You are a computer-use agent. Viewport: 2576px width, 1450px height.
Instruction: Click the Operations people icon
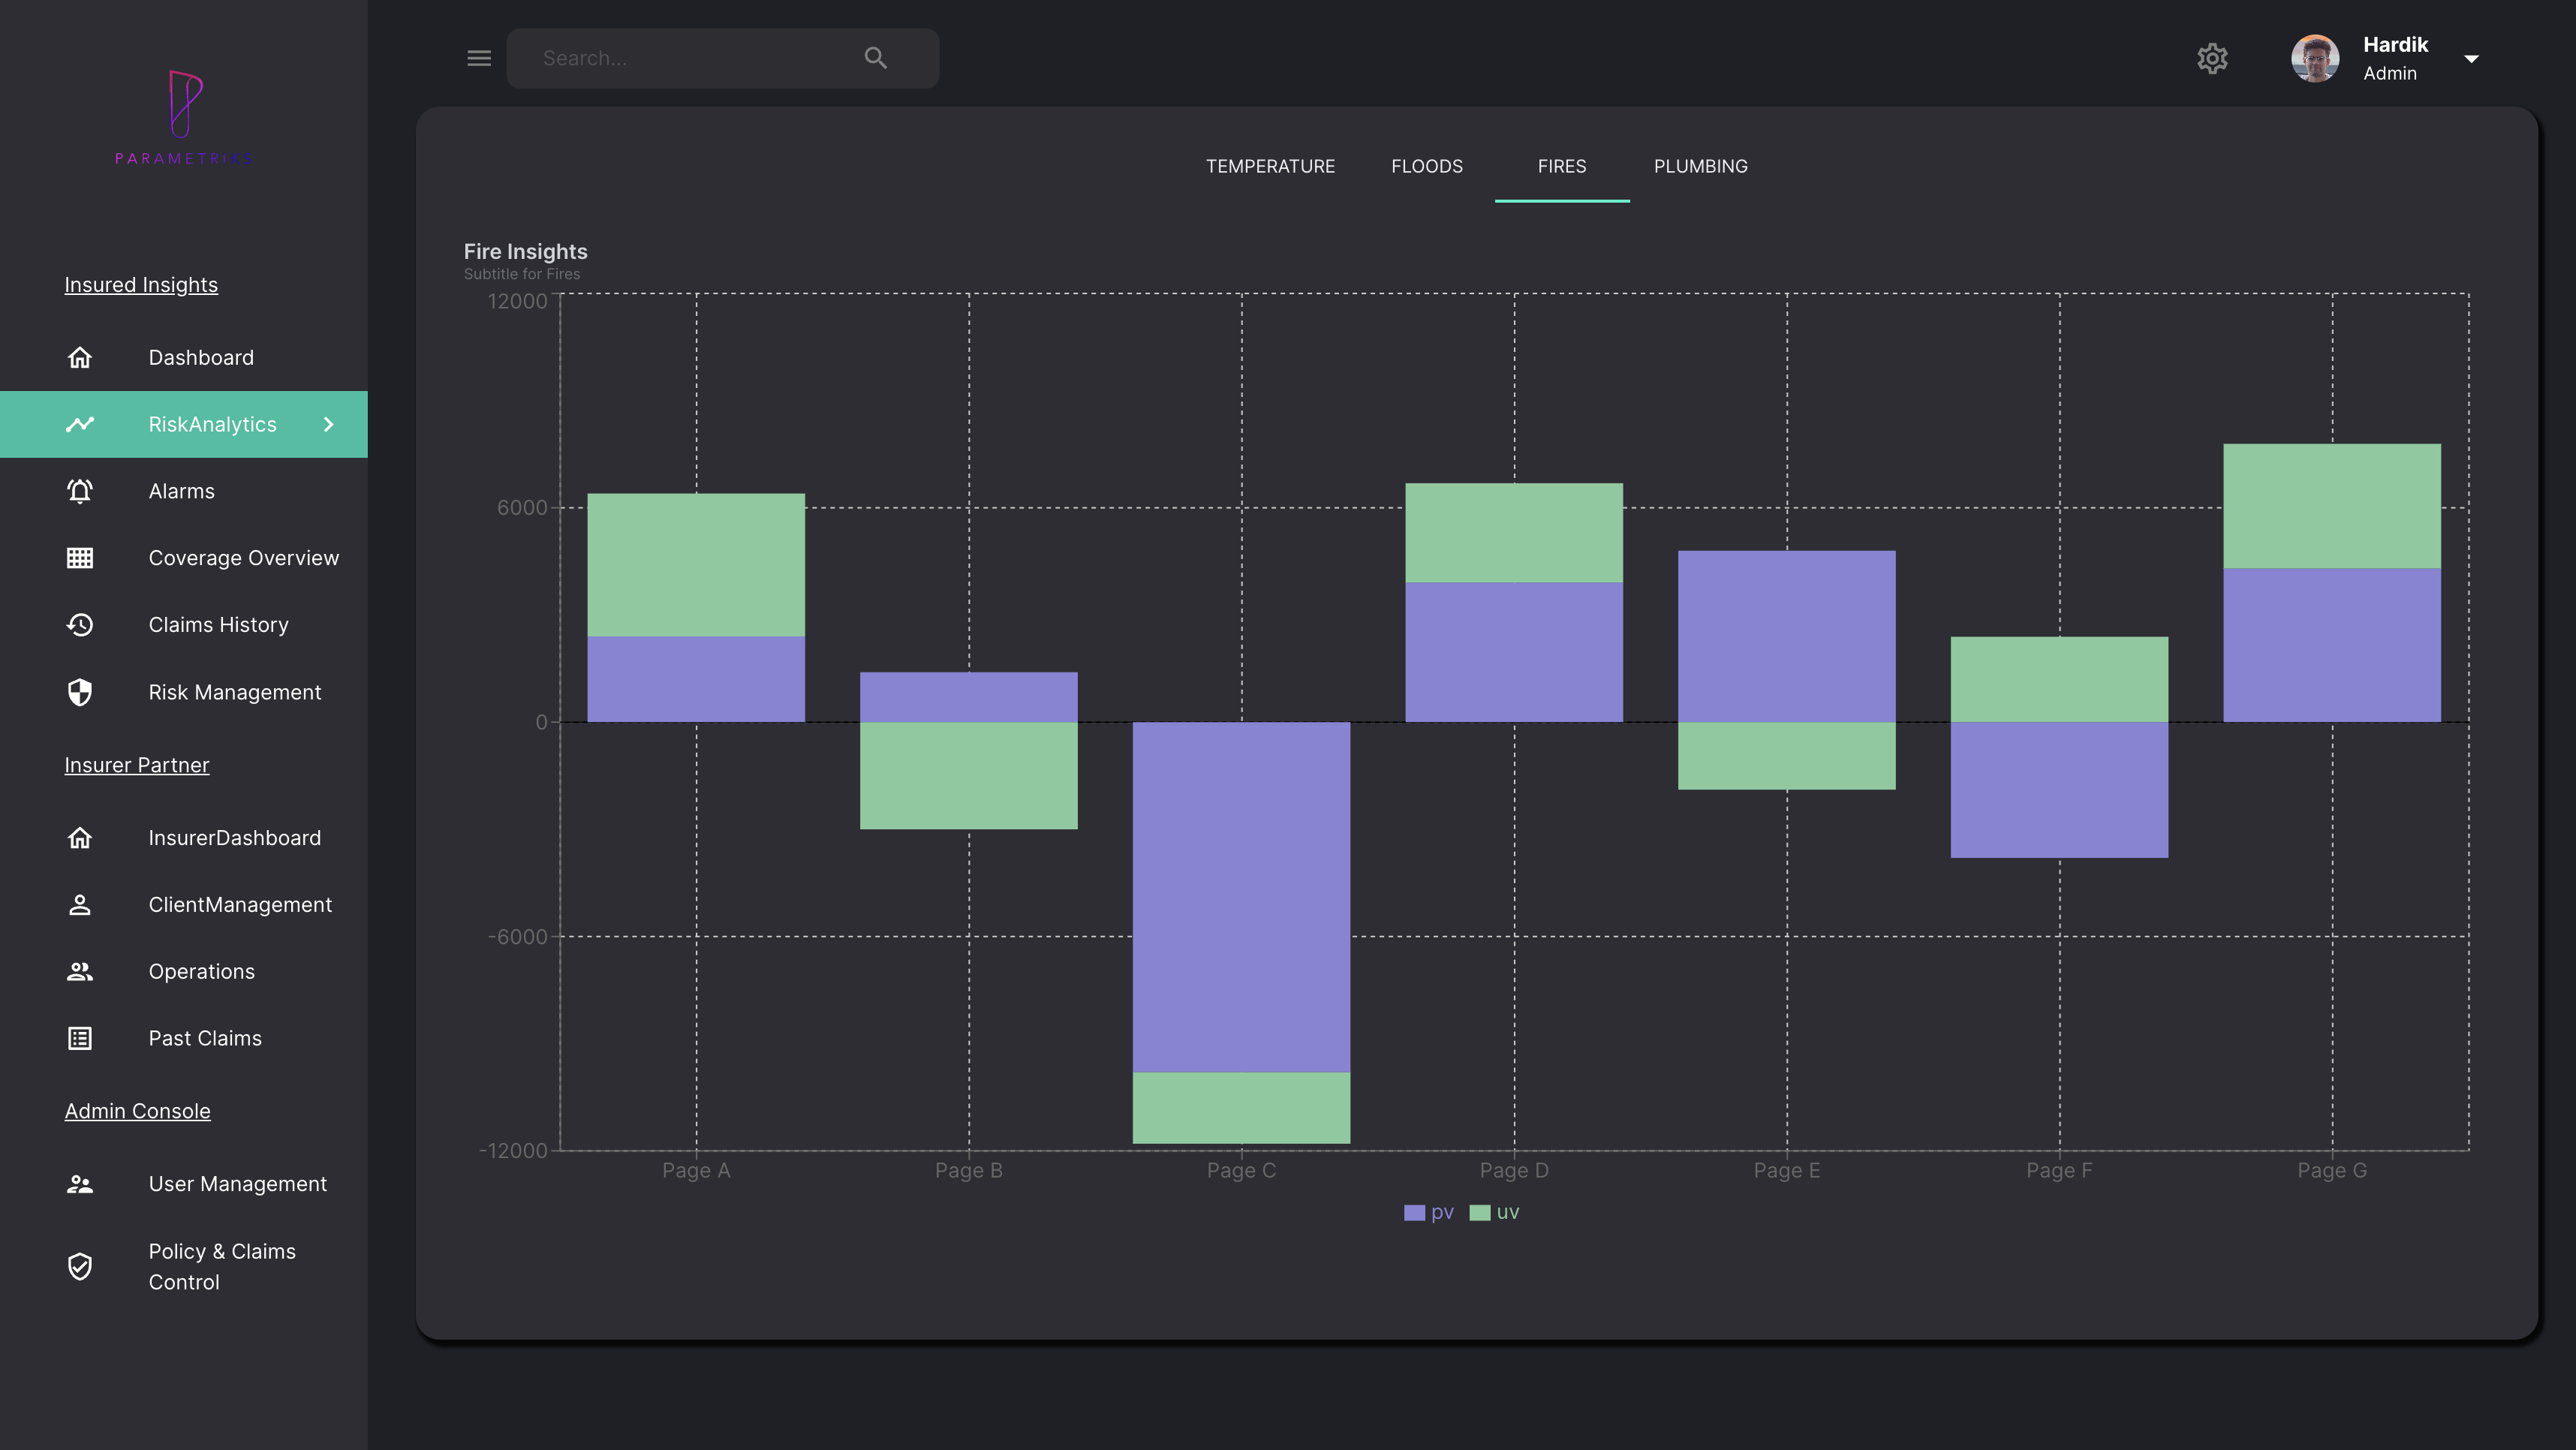(x=80, y=971)
